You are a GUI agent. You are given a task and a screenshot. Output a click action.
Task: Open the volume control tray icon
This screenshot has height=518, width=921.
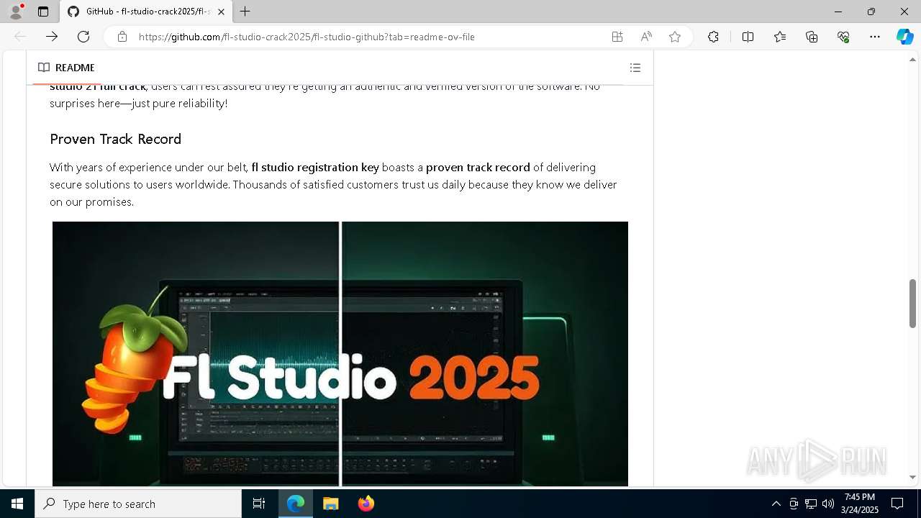(x=828, y=504)
